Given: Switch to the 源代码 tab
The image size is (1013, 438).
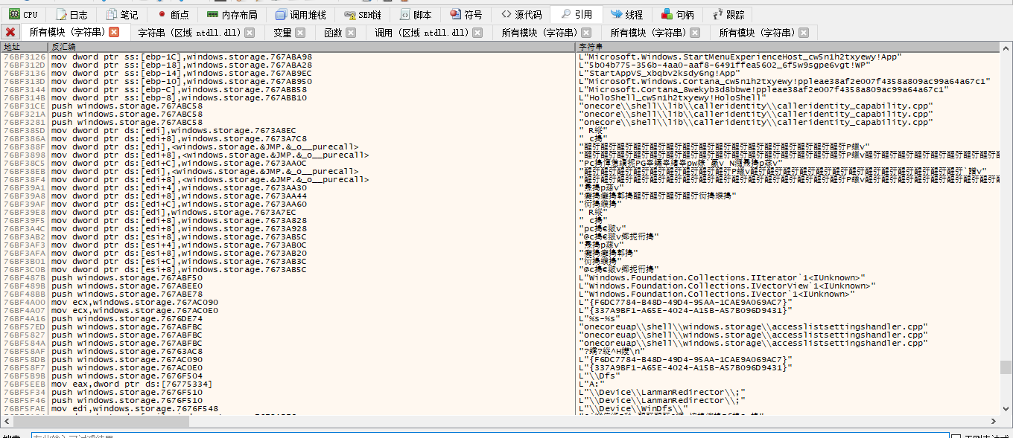Looking at the screenshot, I should (521, 14).
